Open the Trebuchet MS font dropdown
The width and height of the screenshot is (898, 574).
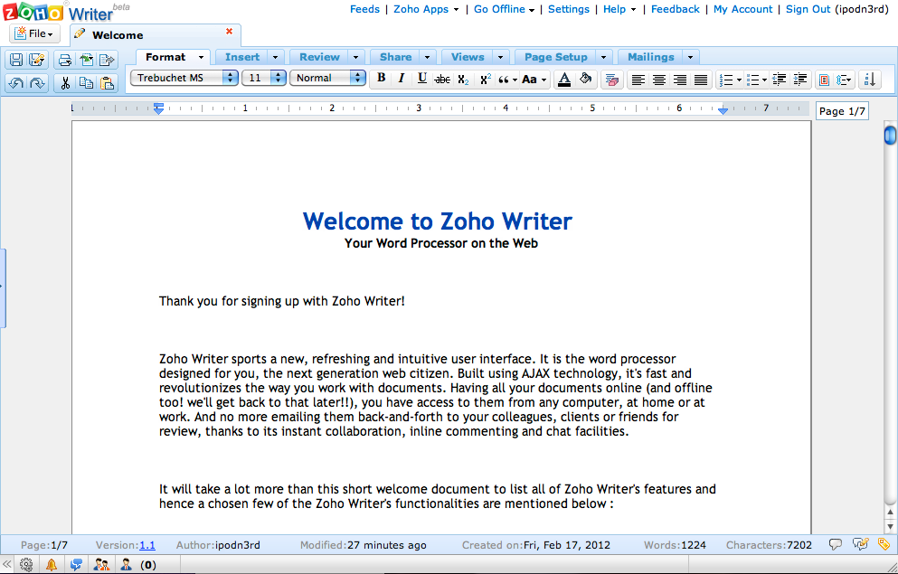[x=184, y=78]
